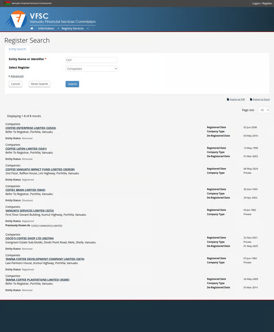Go to home via the house icon
The image size is (274, 332).
[32, 28]
